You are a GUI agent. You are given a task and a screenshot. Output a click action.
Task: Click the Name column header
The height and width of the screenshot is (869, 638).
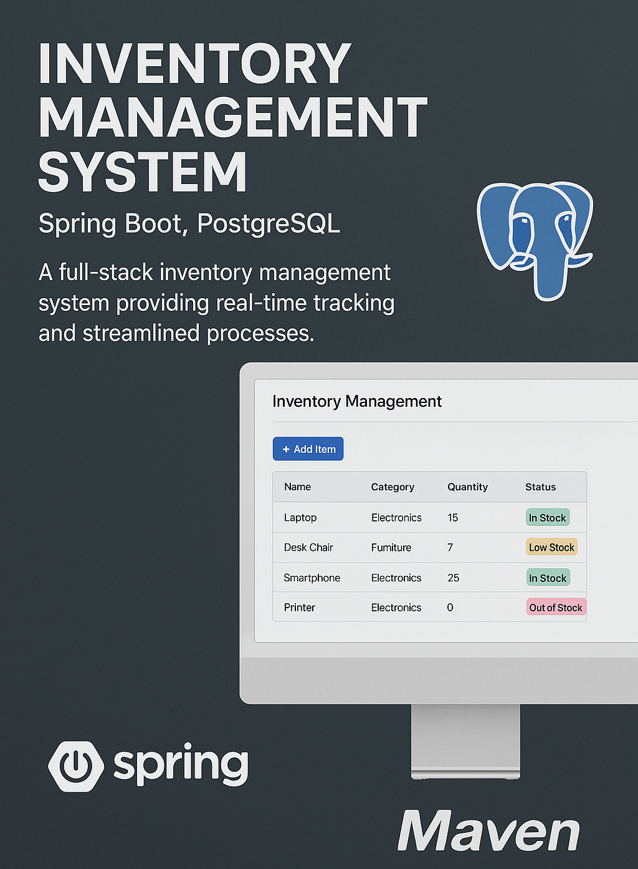click(297, 487)
